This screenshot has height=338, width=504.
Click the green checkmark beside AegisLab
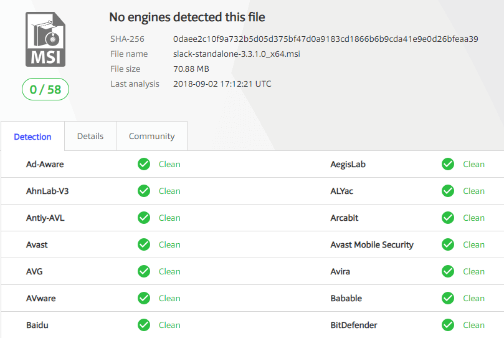tap(448, 164)
